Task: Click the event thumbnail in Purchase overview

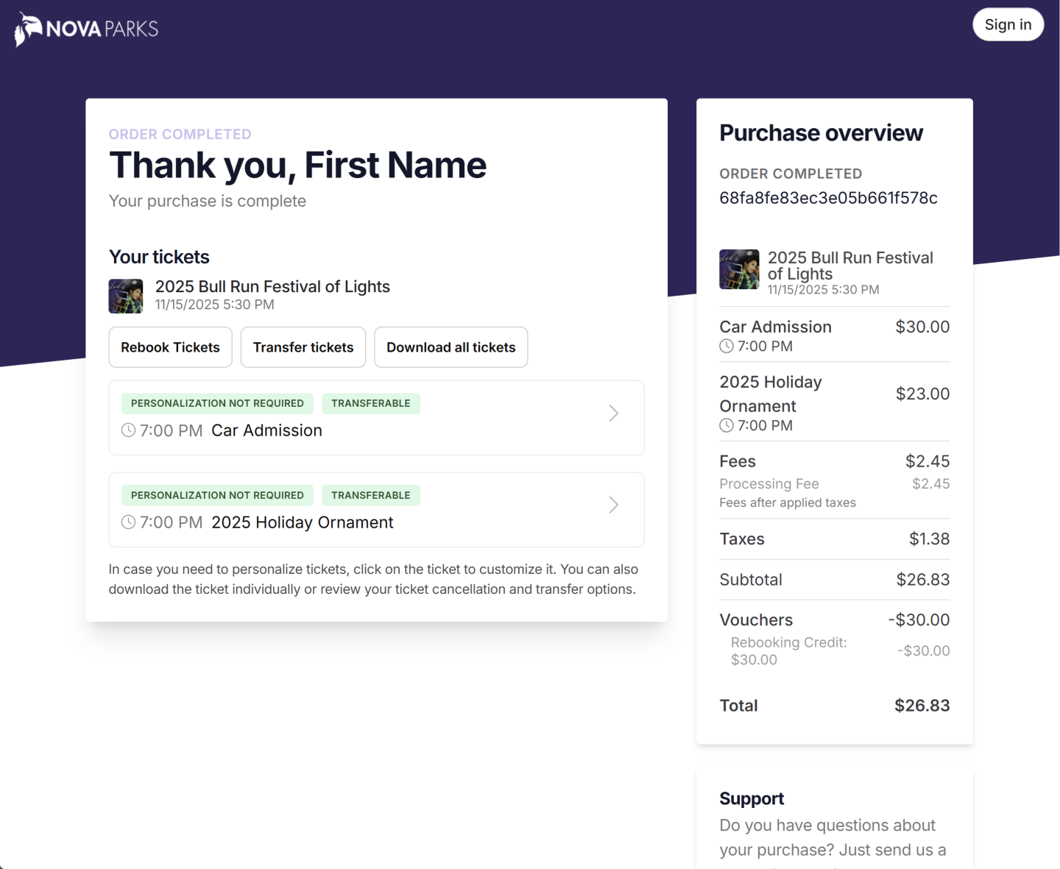Action: pyautogui.click(x=739, y=269)
